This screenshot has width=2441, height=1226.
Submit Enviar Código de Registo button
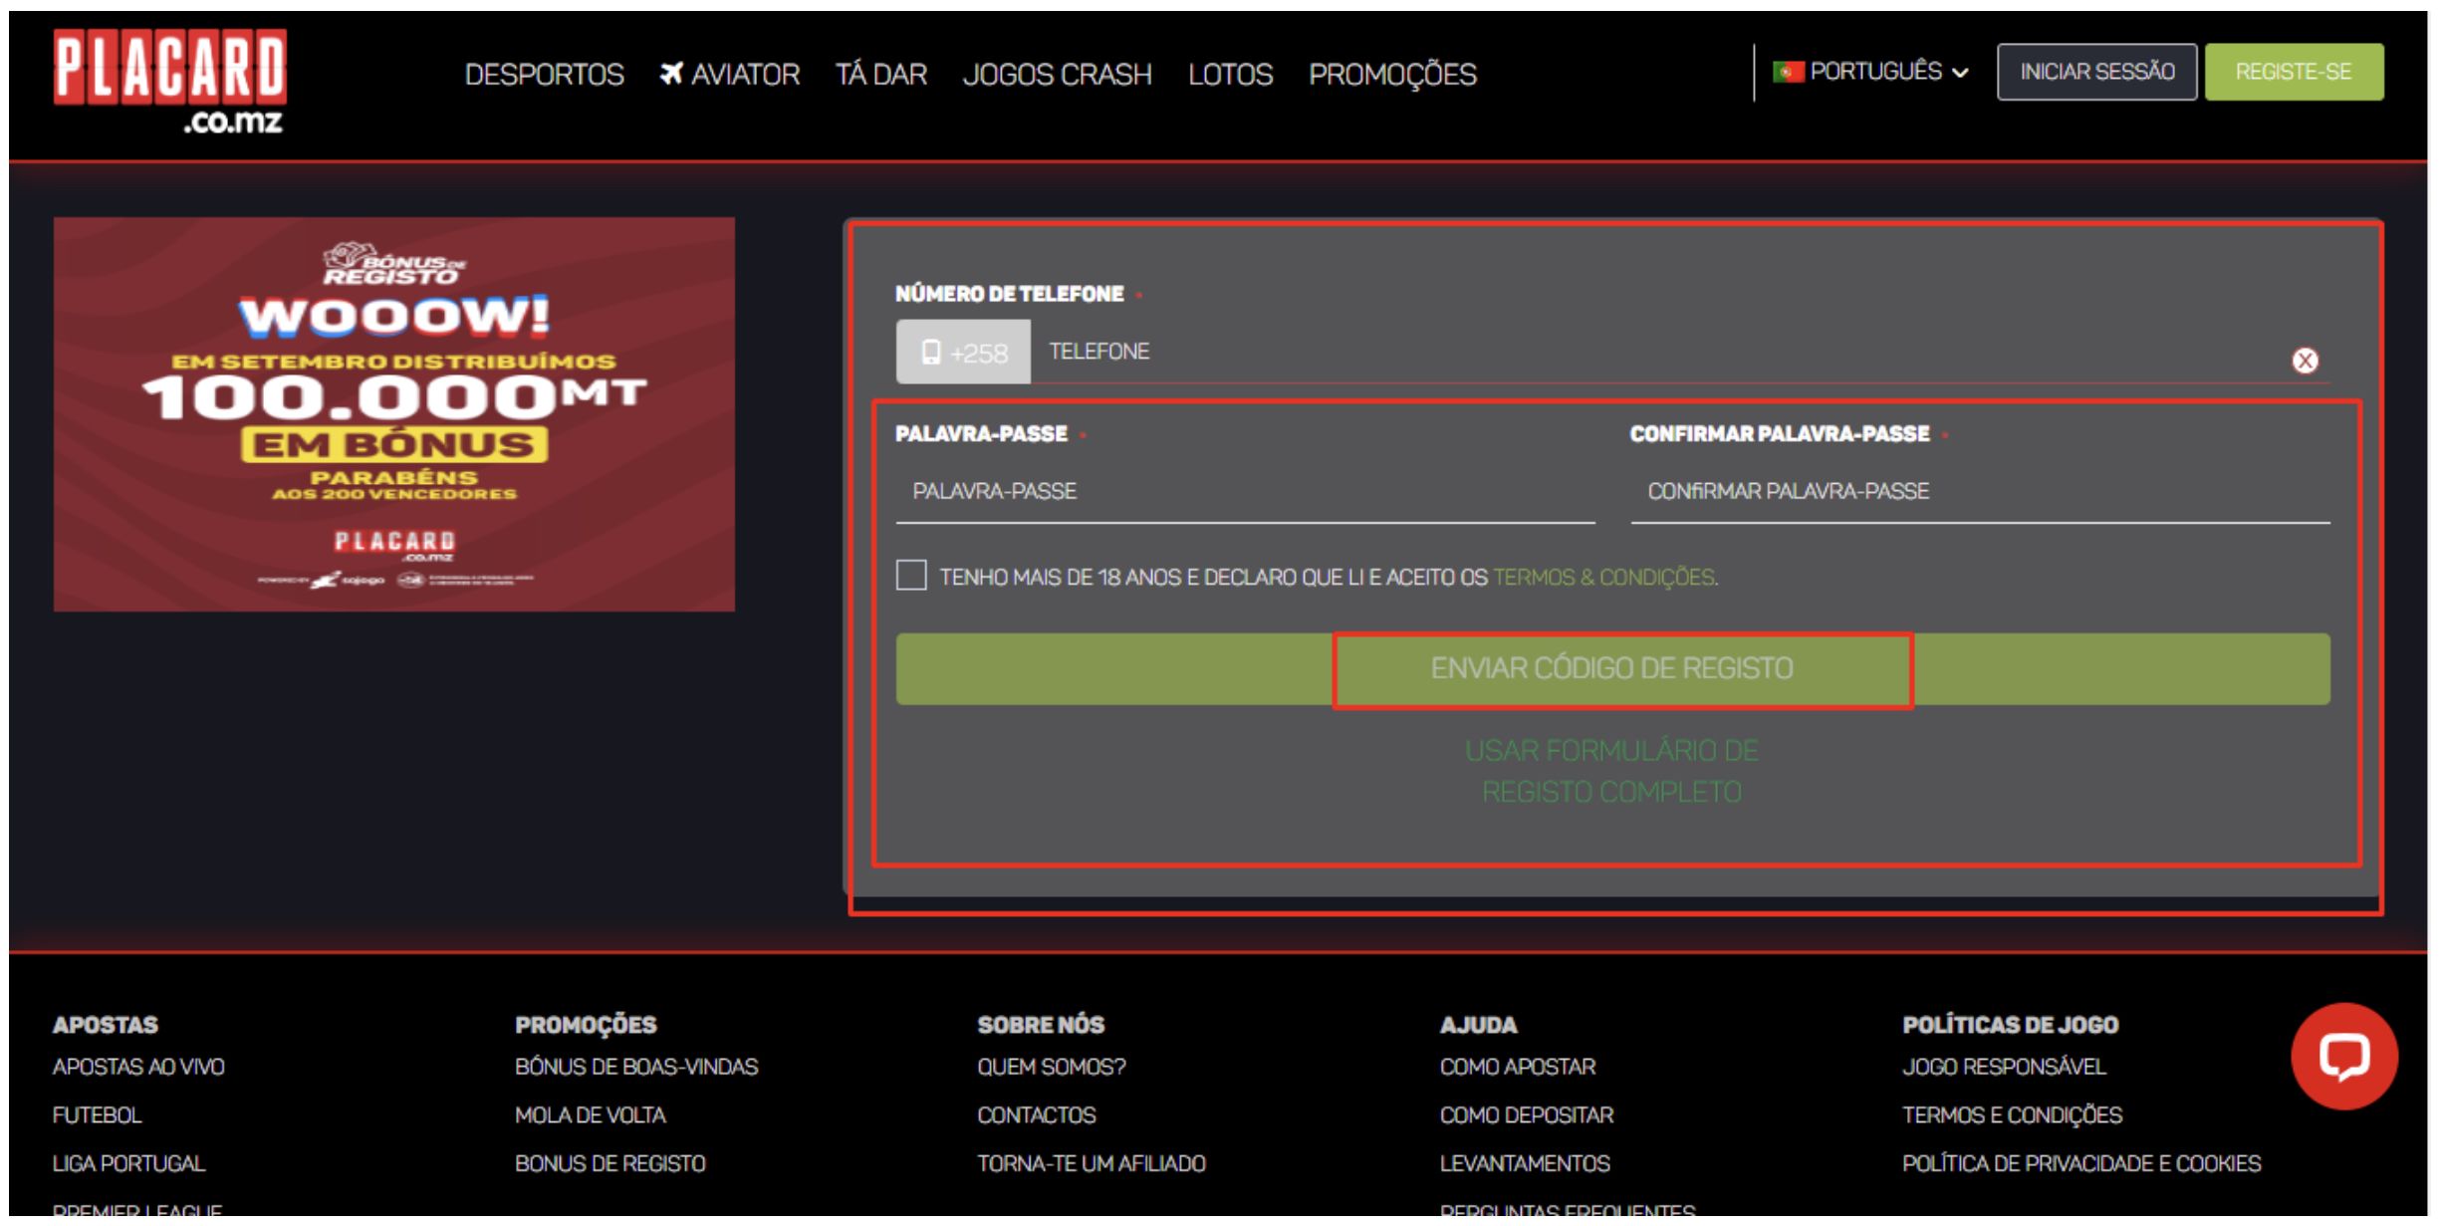pos(1612,669)
